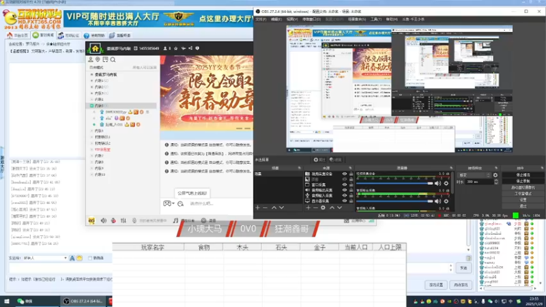Click the share icon in YY channel header
The width and height of the screenshot is (546, 307).
point(190,48)
